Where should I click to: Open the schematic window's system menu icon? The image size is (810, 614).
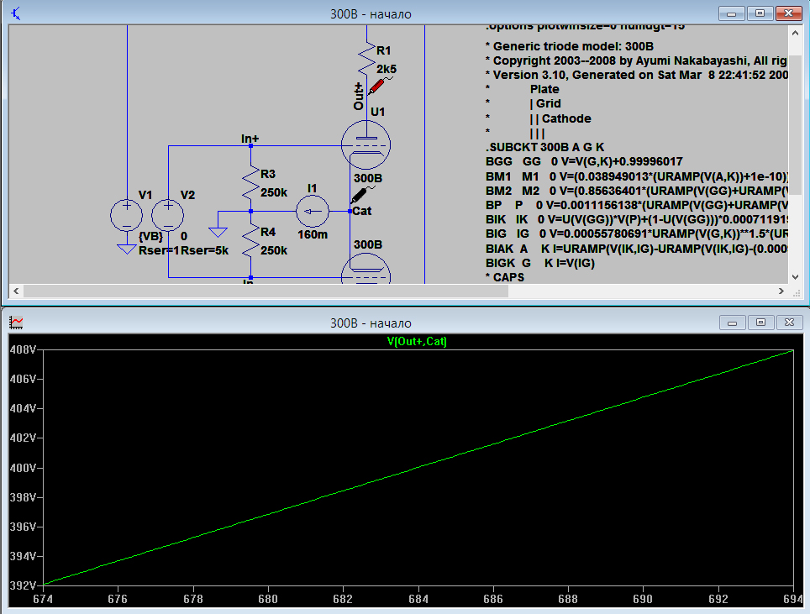(x=16, y=13)
